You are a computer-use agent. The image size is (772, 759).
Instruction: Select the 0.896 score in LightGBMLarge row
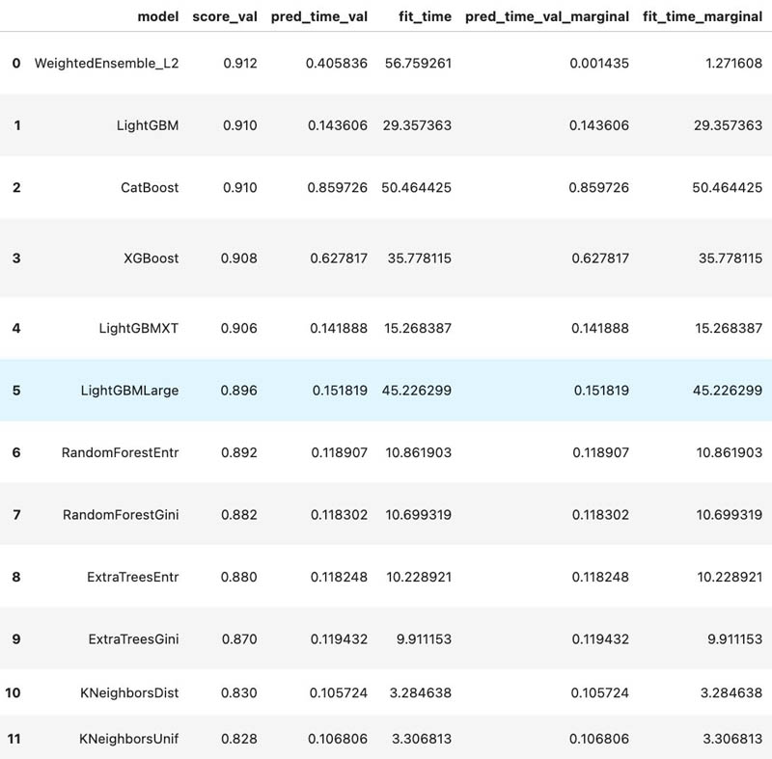(x=238, y=391)
